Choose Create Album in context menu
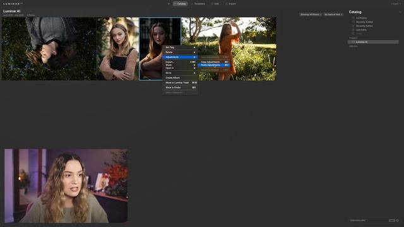The width and height of the screenshot is (404, 227). coord(180,78)
